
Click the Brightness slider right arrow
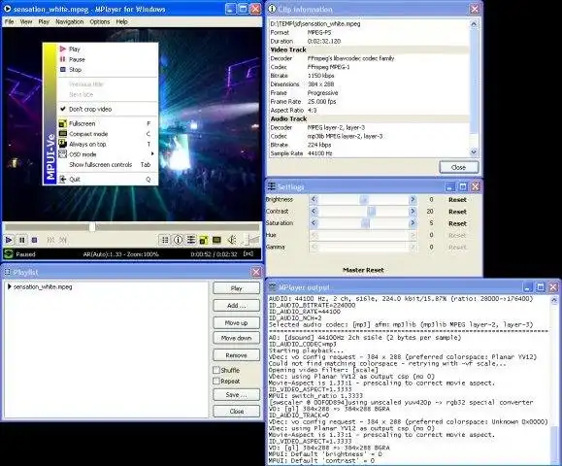pos(413,199)
